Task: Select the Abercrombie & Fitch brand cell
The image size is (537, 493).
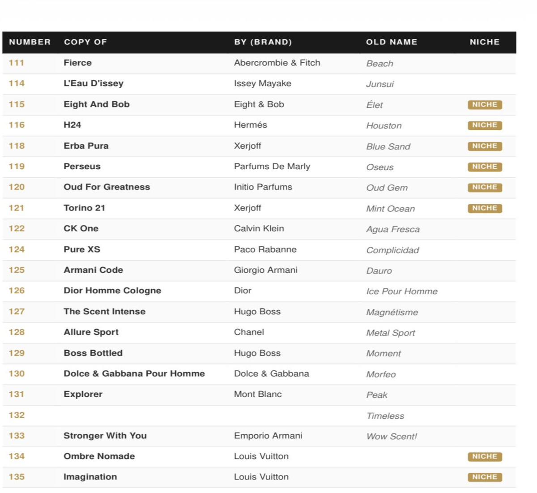Action: 277,63
